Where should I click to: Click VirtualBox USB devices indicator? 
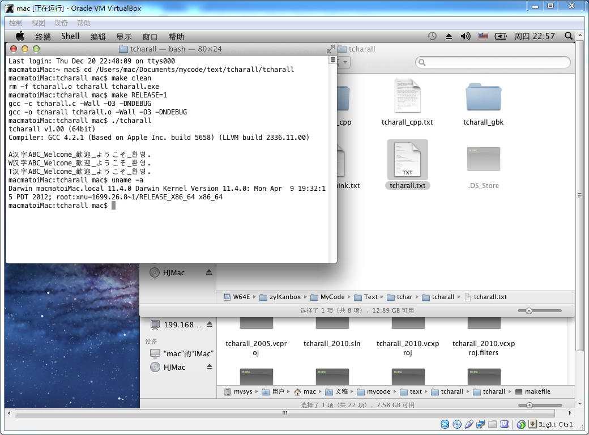tap(469, 424)
